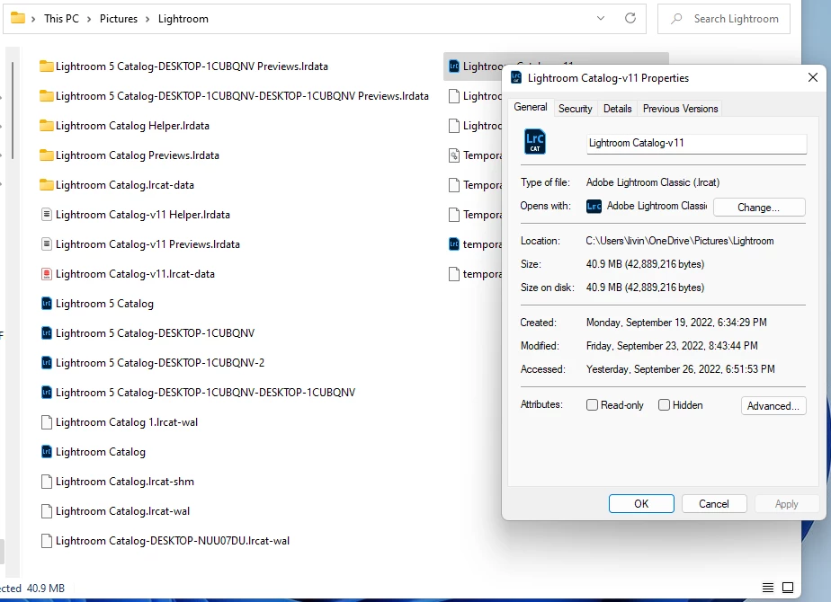Open the address bar history dropdown
The image size is (831, 602).
tap(601, 18)
